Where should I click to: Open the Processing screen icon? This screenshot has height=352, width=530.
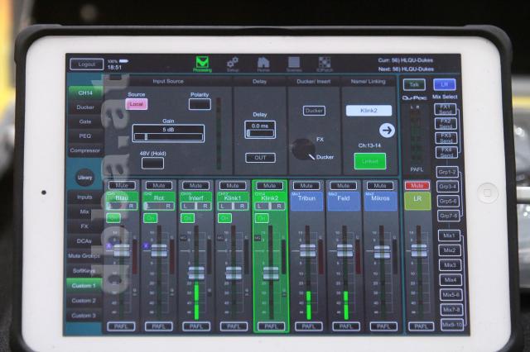coord(202,63)
